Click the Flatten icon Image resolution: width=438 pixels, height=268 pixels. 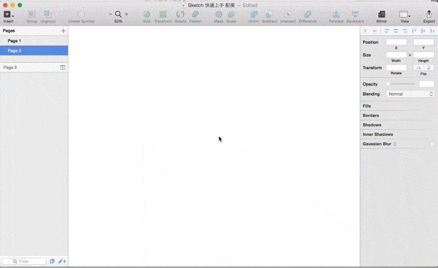(x=195, y=14)
